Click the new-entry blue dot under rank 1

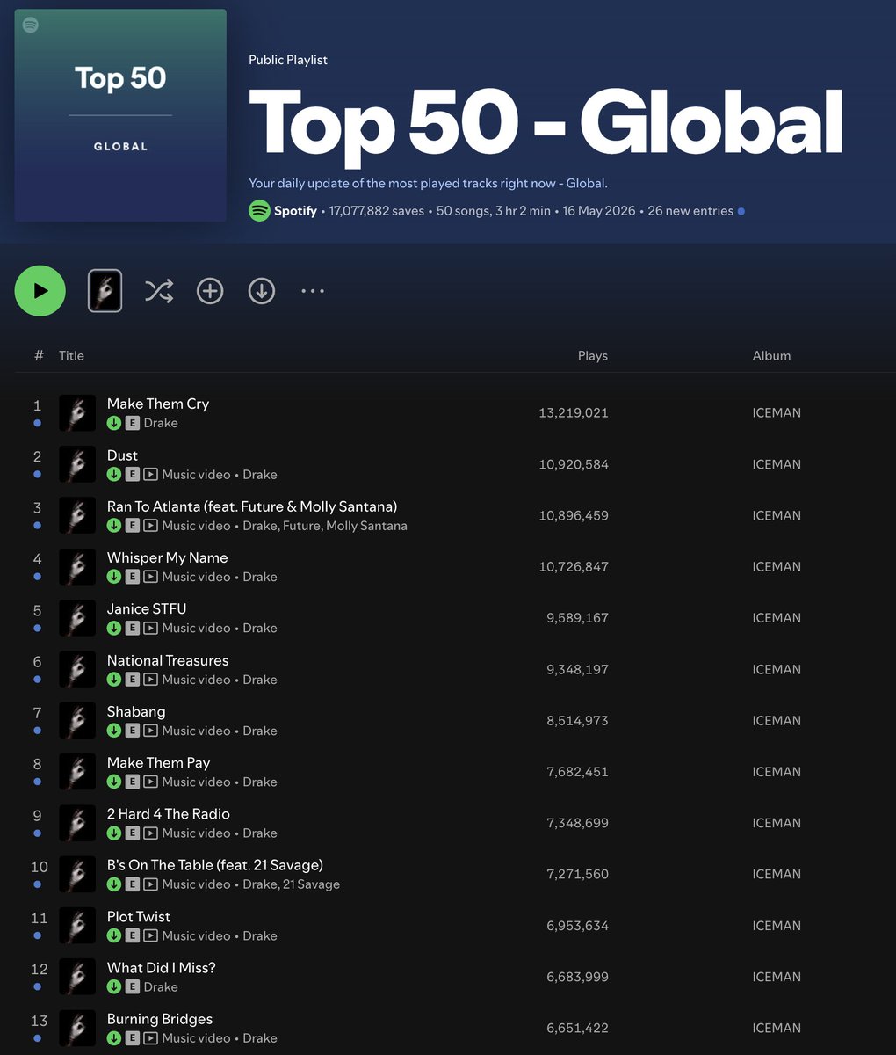[x=37, y=423]
